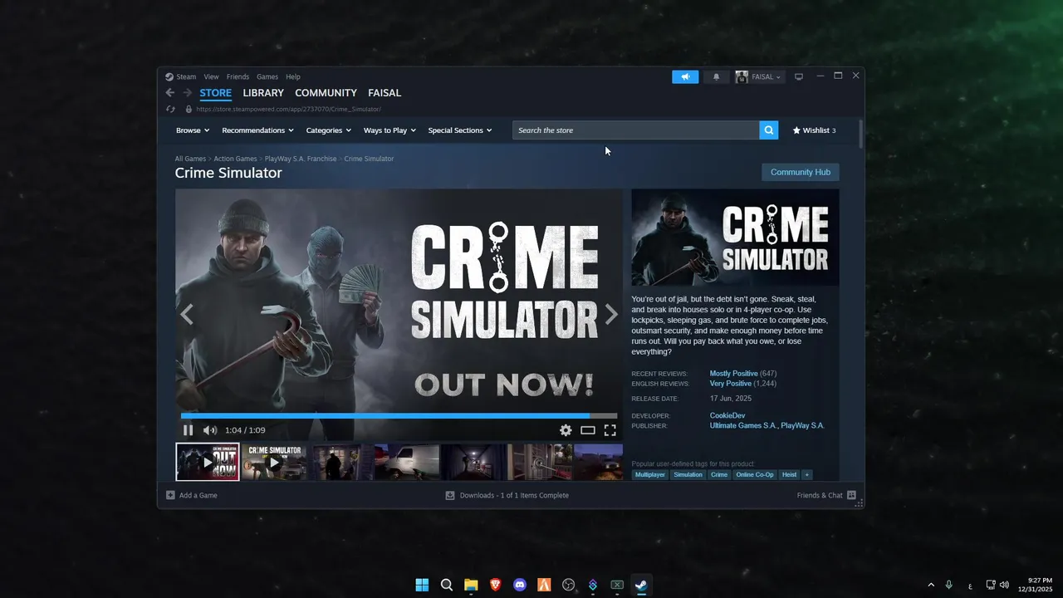
Task: Open Friends & Chat
Action: (x=825, y=495)
